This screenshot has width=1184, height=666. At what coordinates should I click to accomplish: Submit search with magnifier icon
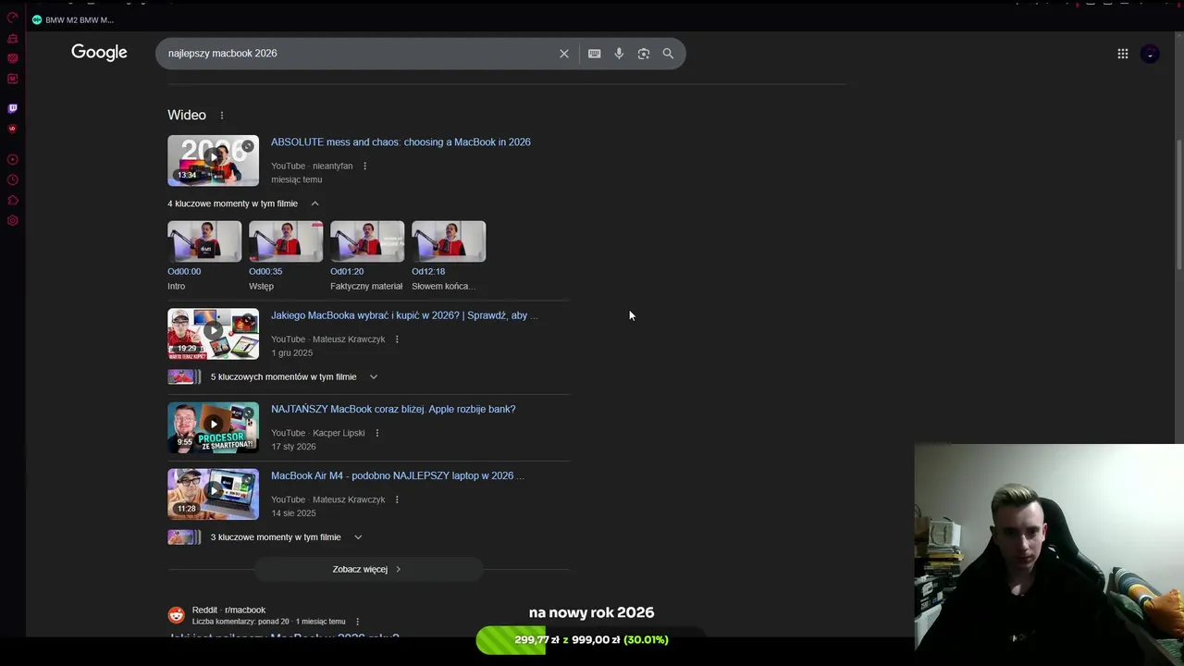[x=668, y=54]
